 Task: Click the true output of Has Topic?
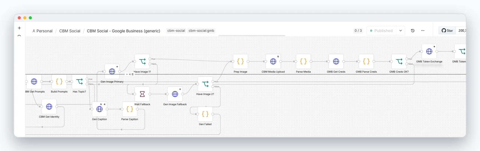click(x=87, y=79)
